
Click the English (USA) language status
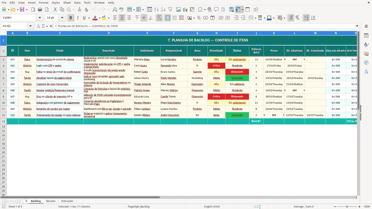212,207
